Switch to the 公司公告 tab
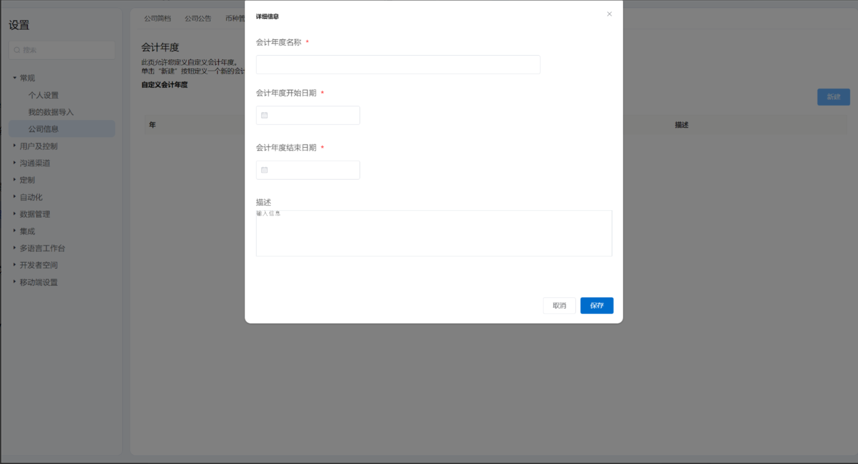Image resolution: width=858 pixels, height=464 pixels. tap(198, 18)
